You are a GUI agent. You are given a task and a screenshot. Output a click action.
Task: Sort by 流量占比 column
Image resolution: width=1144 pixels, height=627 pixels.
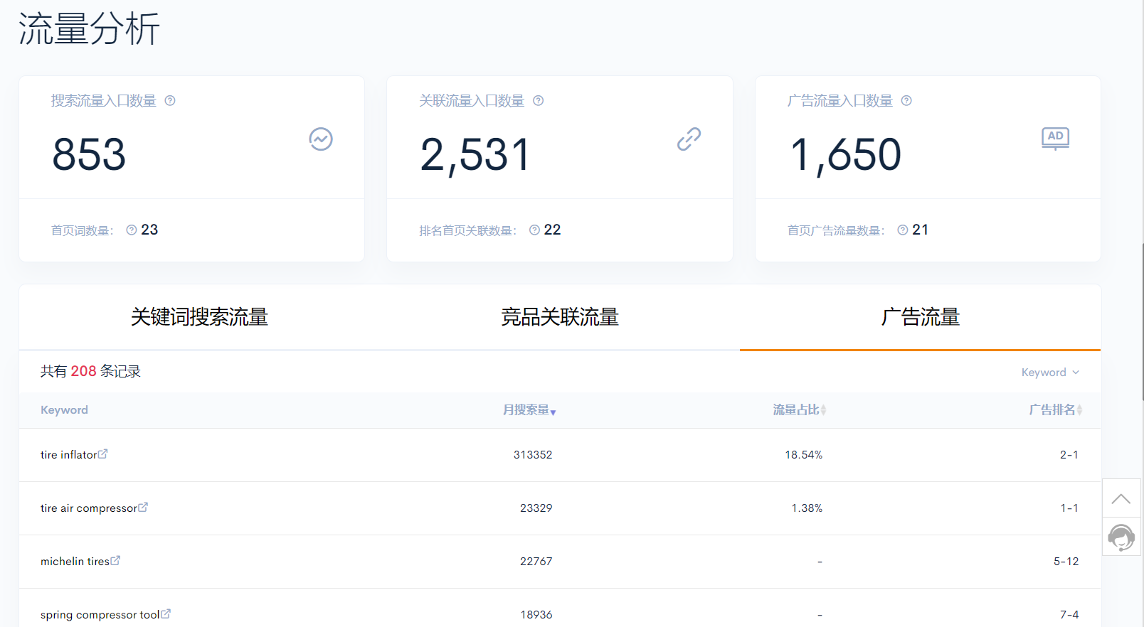(800, 410)
